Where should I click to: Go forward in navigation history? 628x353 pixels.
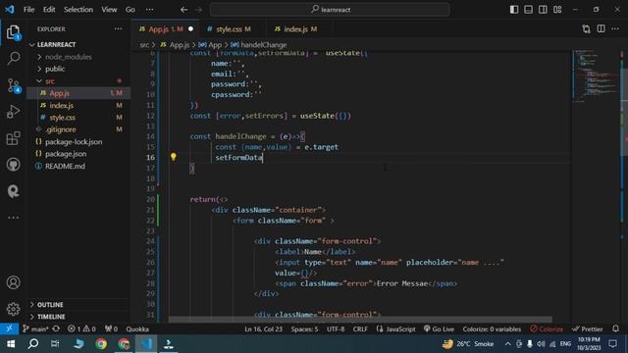click(x=198, y=9)
